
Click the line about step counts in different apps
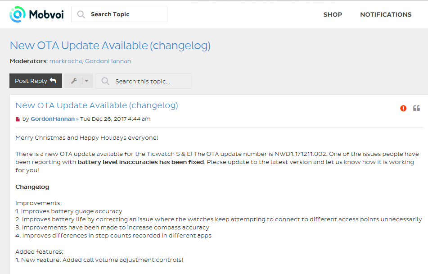(113, 236)
